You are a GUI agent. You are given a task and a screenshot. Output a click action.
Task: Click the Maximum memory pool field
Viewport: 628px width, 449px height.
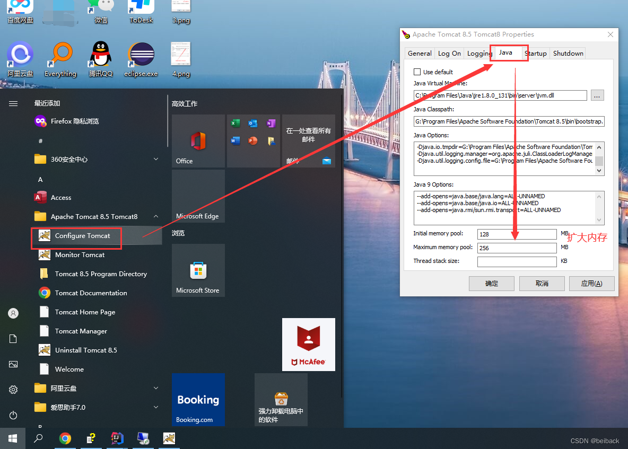tap(517, 248)
